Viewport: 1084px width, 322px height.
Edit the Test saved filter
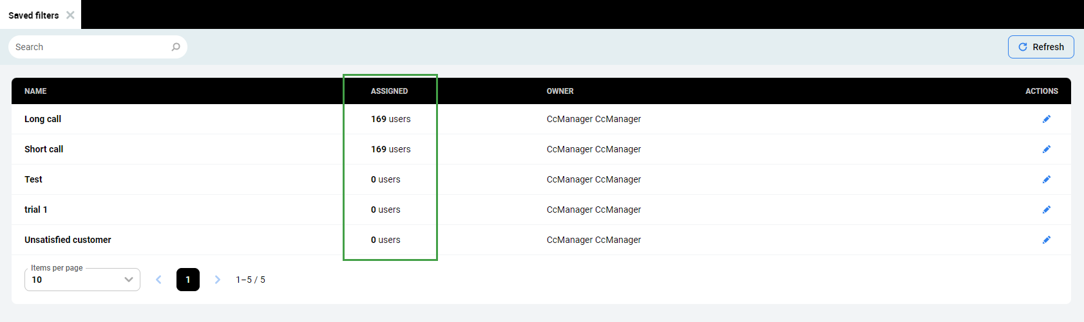point(1046,179)
